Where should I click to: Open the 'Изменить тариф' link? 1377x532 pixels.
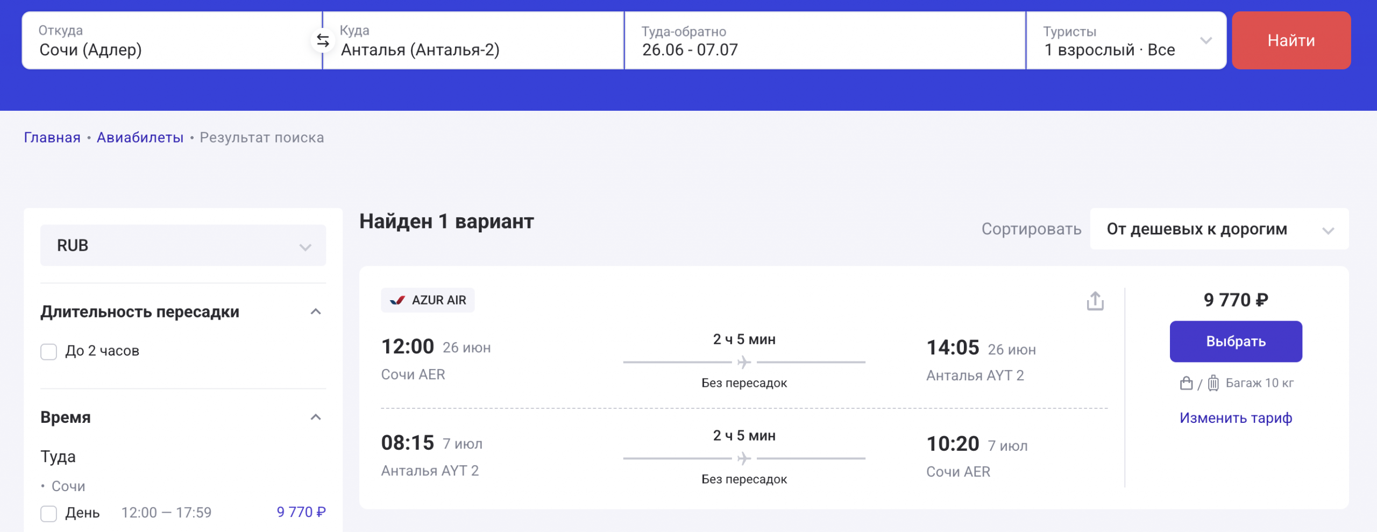click(x=1236, y=418)
